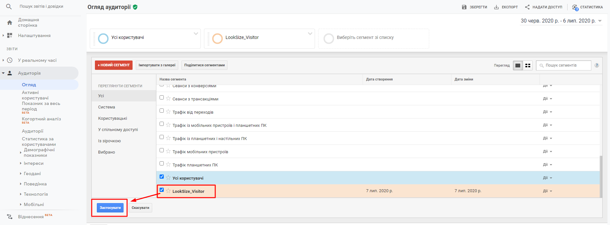Uncheck the LookSize_Visitor segment checkbox
Viewport: 610px width, 225px height.
pyautogui.click(x=162, y=190)
